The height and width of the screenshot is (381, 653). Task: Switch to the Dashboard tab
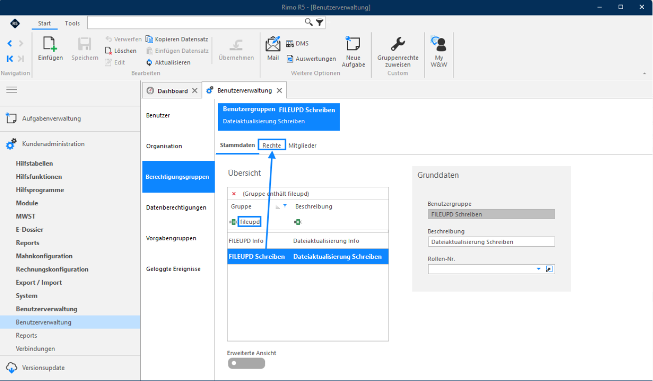[173, 91]
